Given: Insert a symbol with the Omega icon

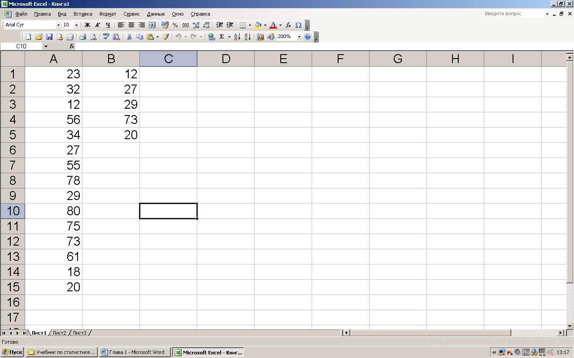Looking at the screenshot, I should point(298,25).
